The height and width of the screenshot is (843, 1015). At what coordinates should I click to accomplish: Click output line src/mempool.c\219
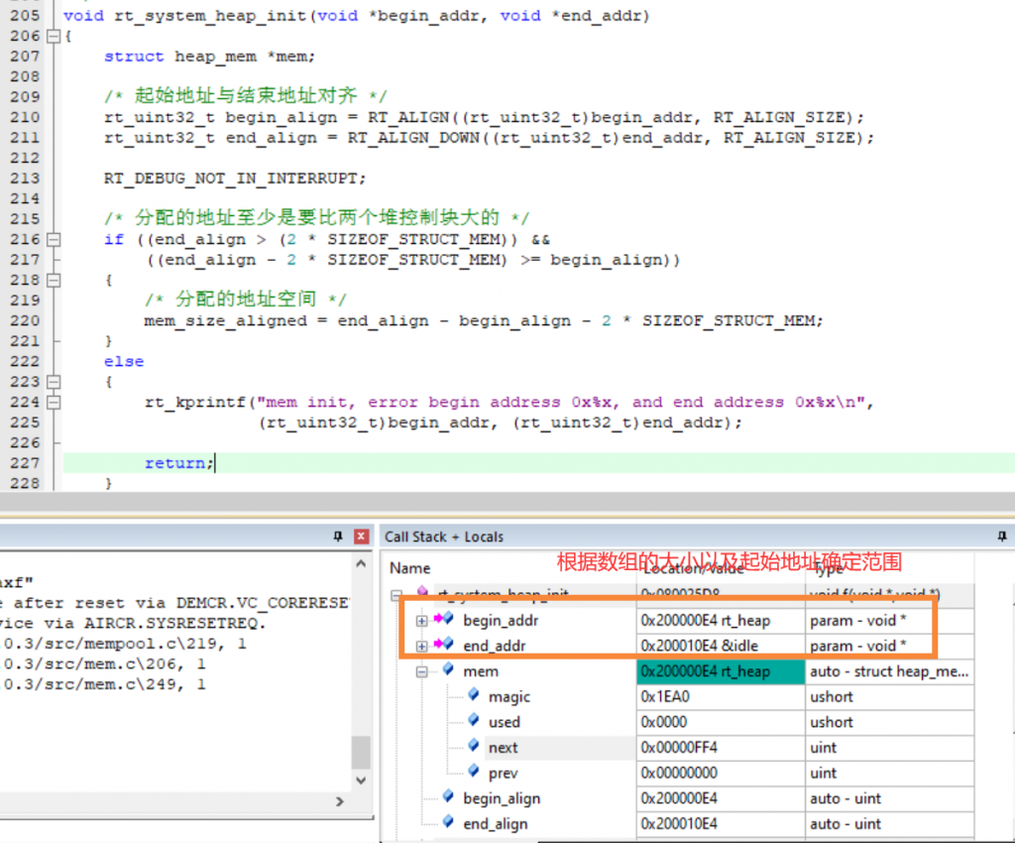point(125,644)
